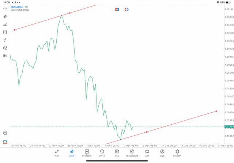Open the candlestick chart type icon

[x=5, y=16]
